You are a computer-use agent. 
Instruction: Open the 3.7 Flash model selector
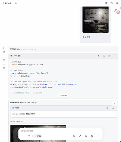coord(7,3)
